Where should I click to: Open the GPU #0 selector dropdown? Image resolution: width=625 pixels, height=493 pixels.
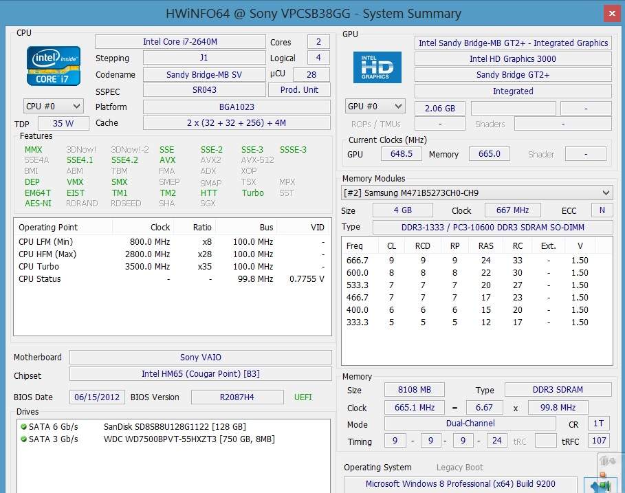pyautogui.click(x=375, y=107)
